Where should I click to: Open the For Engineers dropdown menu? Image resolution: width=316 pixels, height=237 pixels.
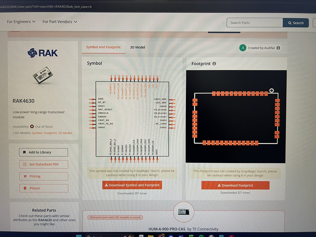click(21, 22)
